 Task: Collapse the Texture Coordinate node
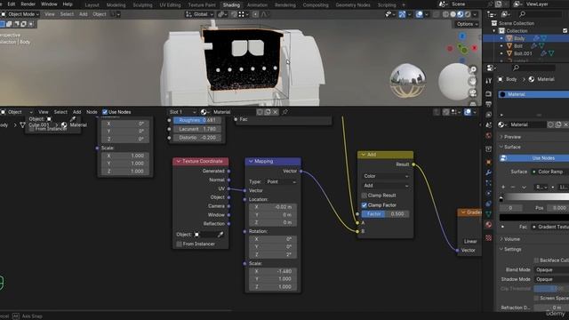(178, 162)
